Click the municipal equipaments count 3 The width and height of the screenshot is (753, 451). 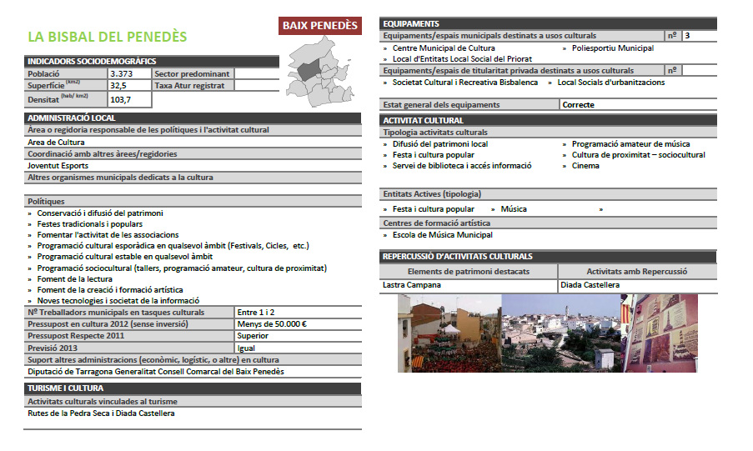click(x=687, y=36)
